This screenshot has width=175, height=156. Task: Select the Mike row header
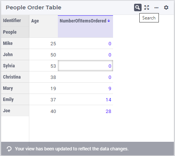click(15, 43)
